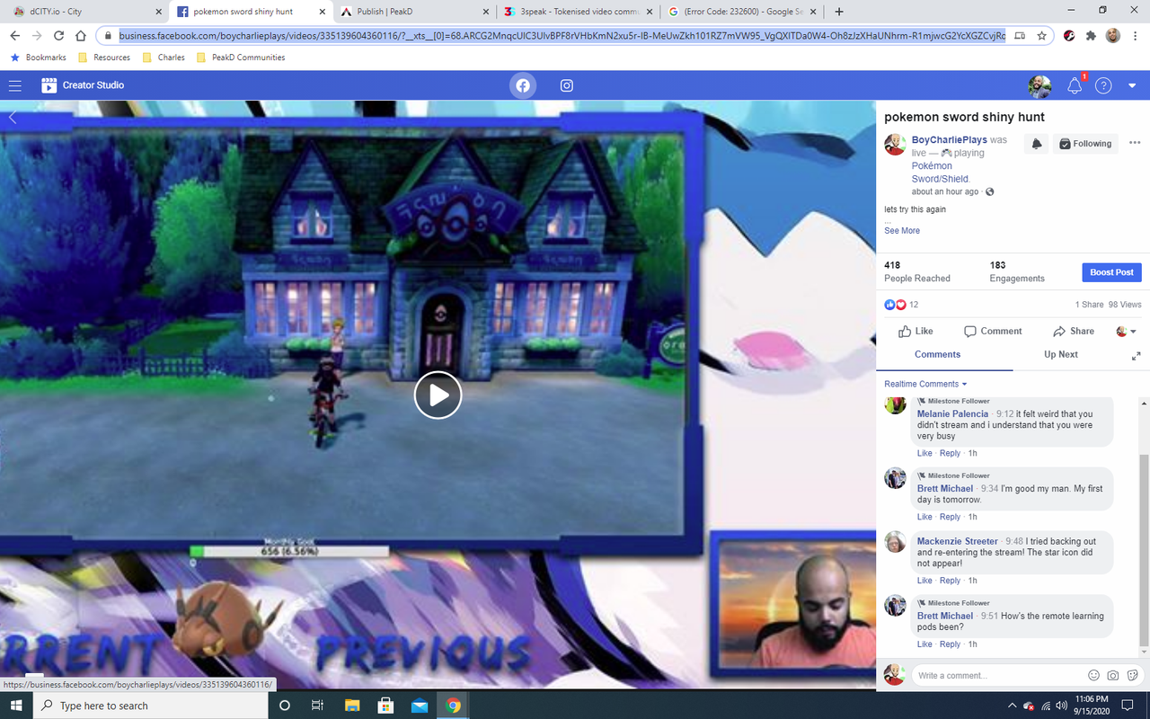Open a new browser tab
Screen dimensions: 1150x719
pos(839,12)
